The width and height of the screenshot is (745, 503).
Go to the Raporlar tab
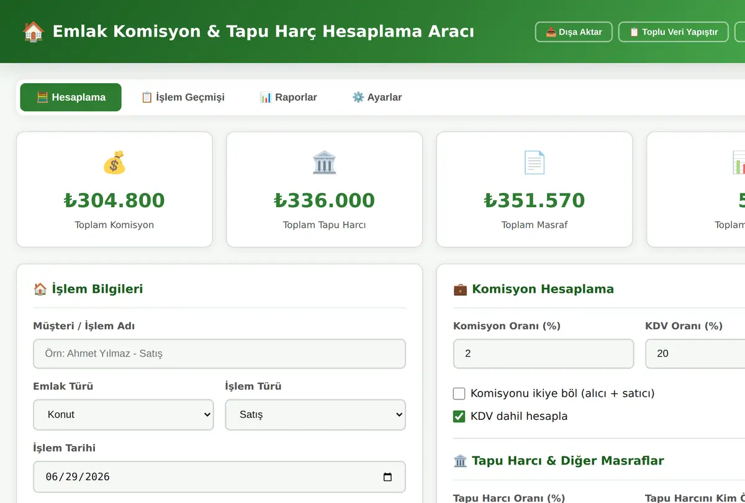288,97
